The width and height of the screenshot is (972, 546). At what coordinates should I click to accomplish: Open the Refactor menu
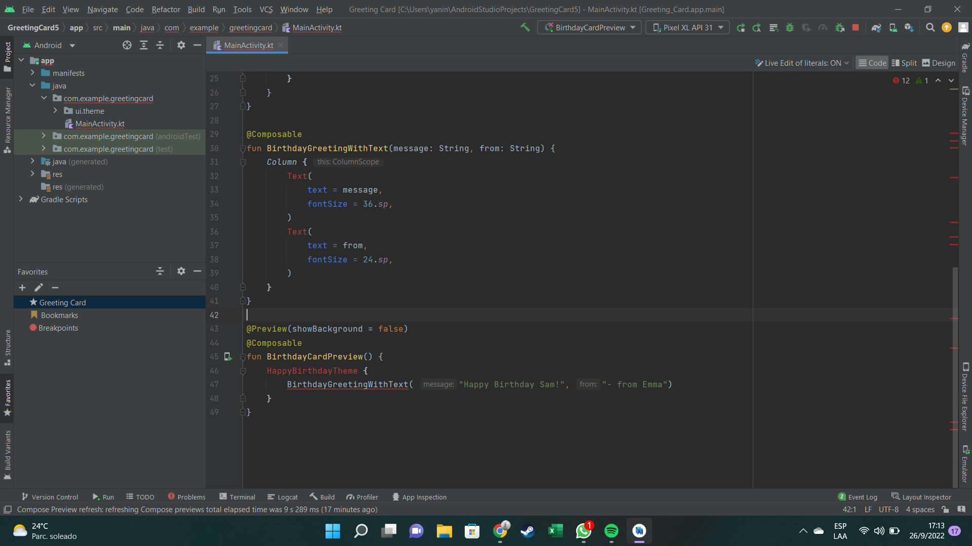pos(166,9)
